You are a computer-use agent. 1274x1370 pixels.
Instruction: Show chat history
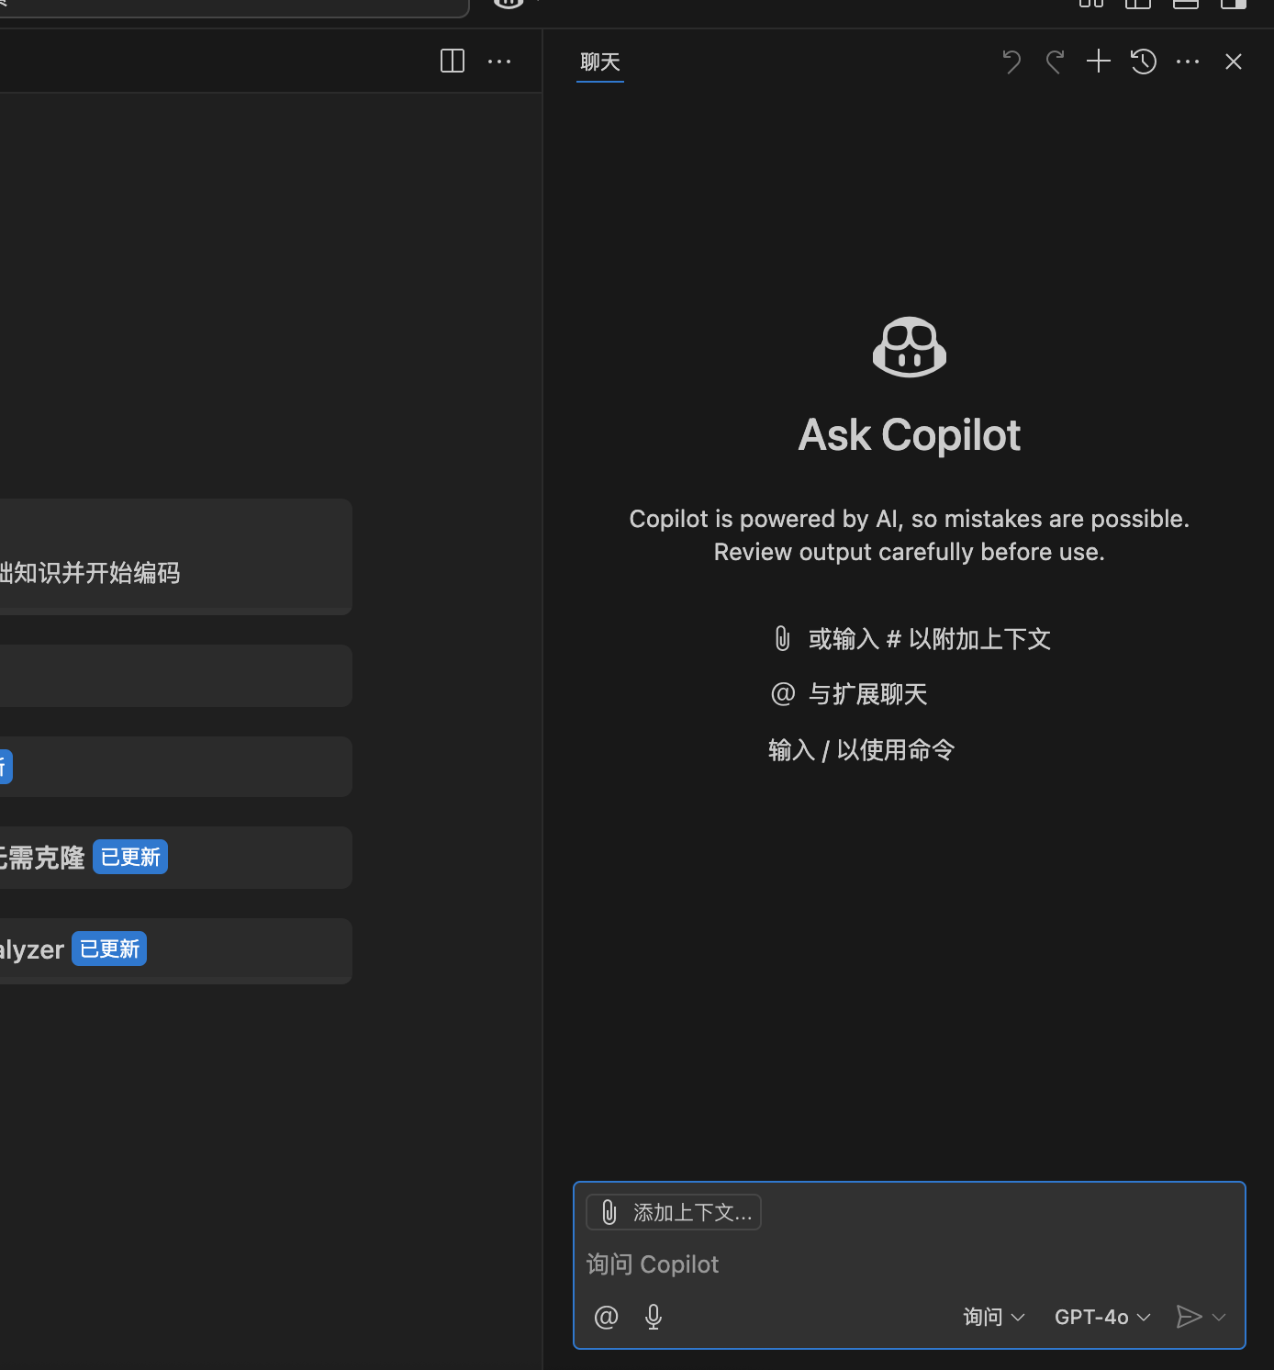1144,62
